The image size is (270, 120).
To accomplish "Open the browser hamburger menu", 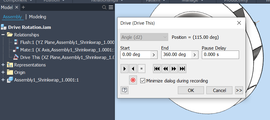I will (111, 7).
